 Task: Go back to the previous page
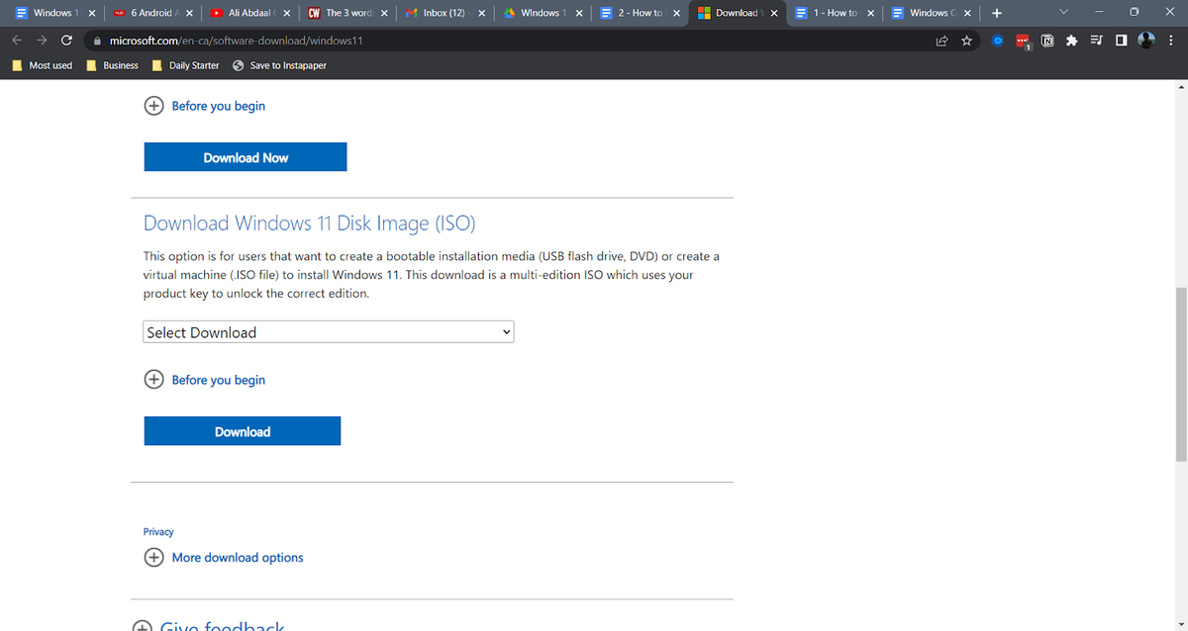[x=17, y=41]
